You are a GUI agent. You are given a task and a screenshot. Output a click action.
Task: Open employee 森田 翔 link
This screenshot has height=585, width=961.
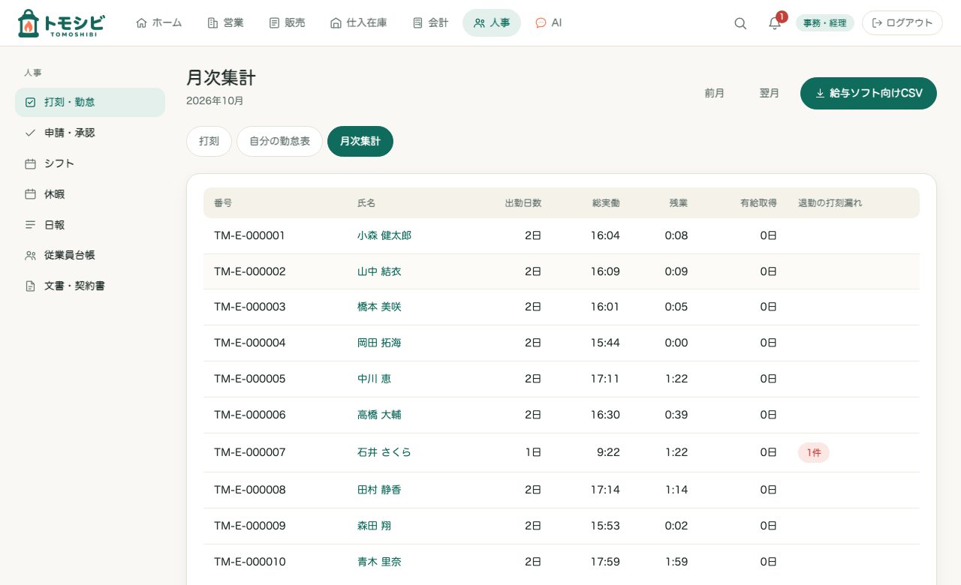click(x=374, y=526)
